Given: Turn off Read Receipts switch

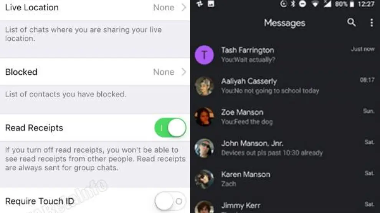Looking at the screenshot, I should pos(170,128).
